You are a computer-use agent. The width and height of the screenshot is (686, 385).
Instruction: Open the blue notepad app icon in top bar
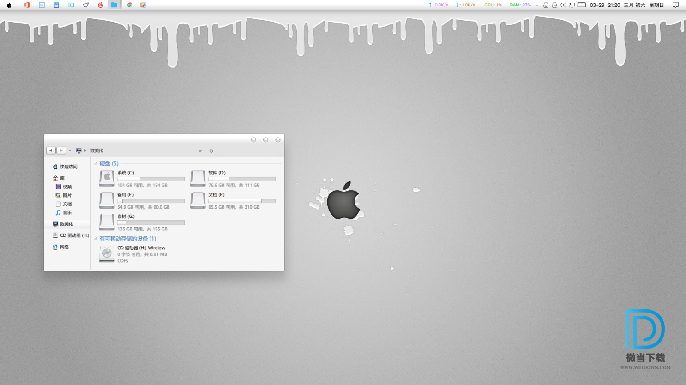[56, 5]
